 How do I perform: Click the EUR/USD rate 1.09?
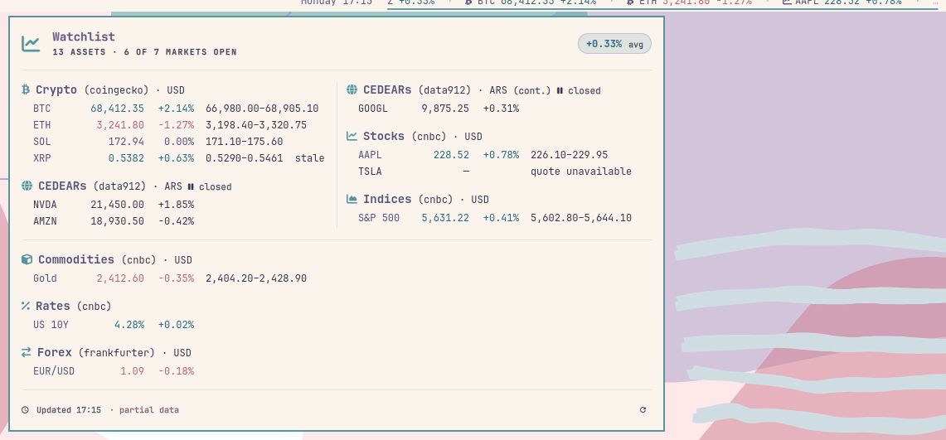tap(132, 370)
